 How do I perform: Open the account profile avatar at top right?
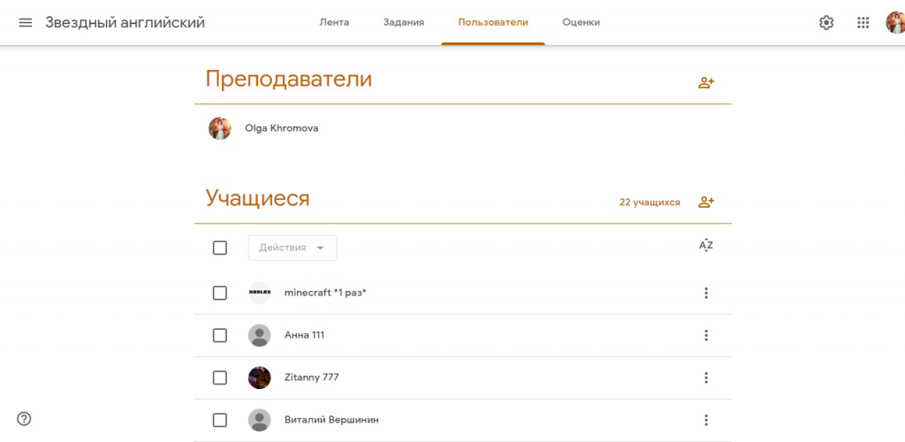point(895,22)
